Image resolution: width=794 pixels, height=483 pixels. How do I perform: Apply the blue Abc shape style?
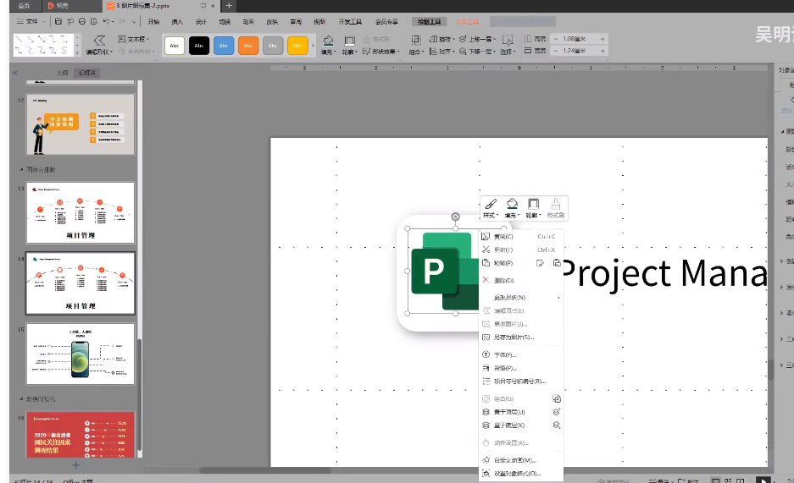coord(224,46)
